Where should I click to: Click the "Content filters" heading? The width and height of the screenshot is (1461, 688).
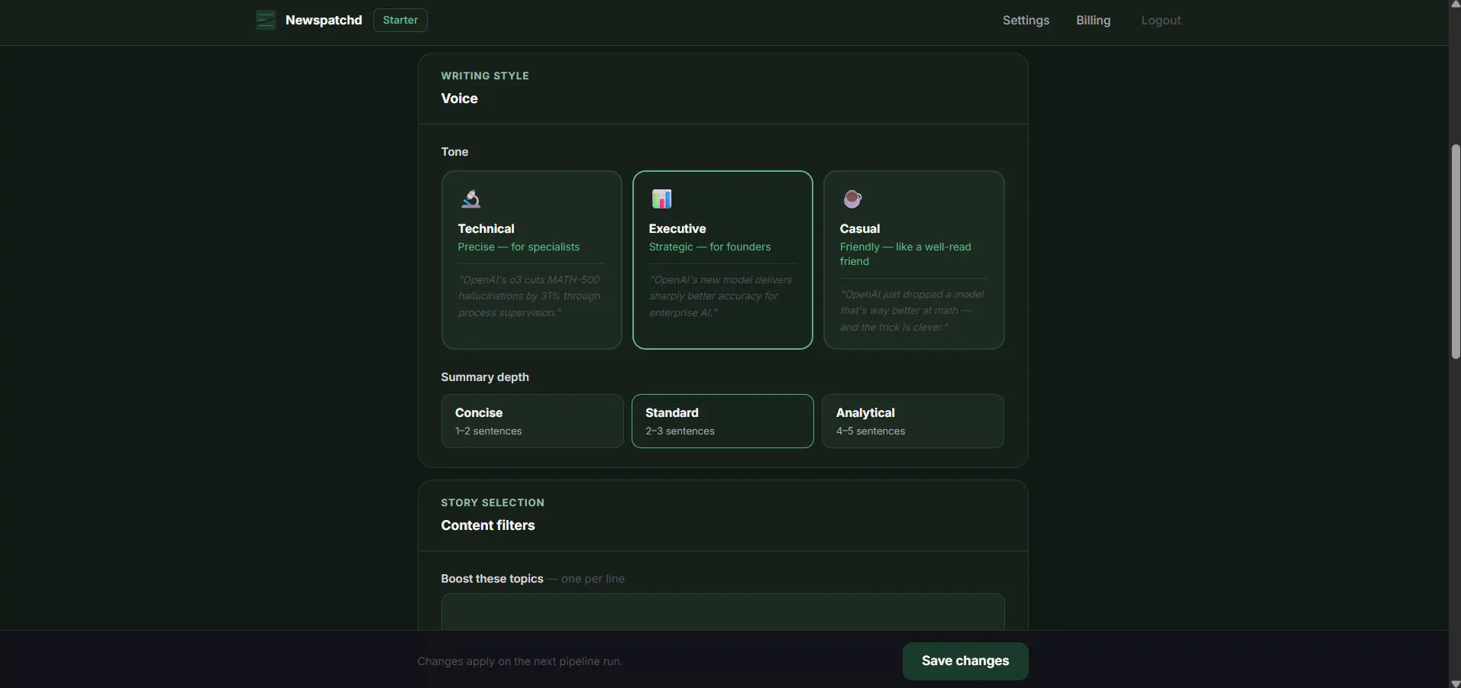tap(488, 525)
